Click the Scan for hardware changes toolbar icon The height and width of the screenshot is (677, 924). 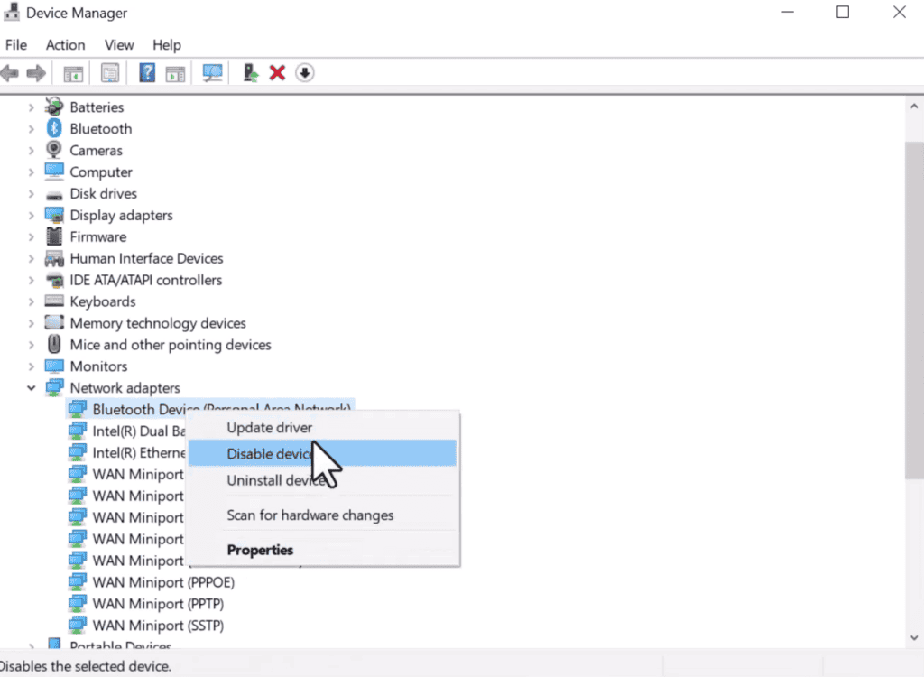[x=212, y=72]
